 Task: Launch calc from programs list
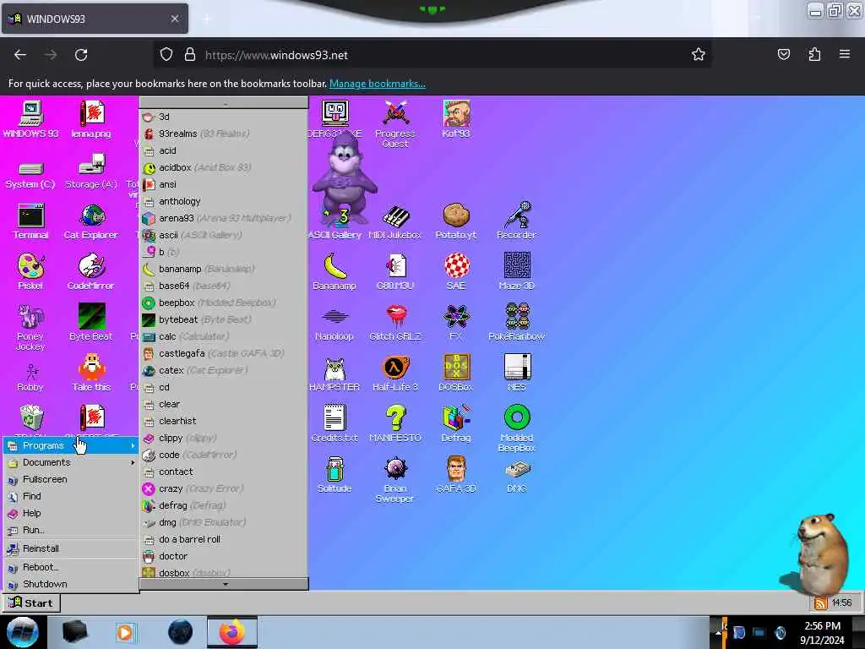223,336
